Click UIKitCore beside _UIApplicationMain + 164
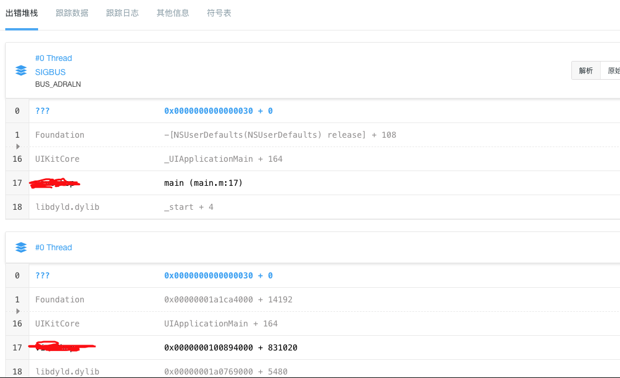Viewport: 620px width, 378px height. pyautogui.click(x=57, y=159)
